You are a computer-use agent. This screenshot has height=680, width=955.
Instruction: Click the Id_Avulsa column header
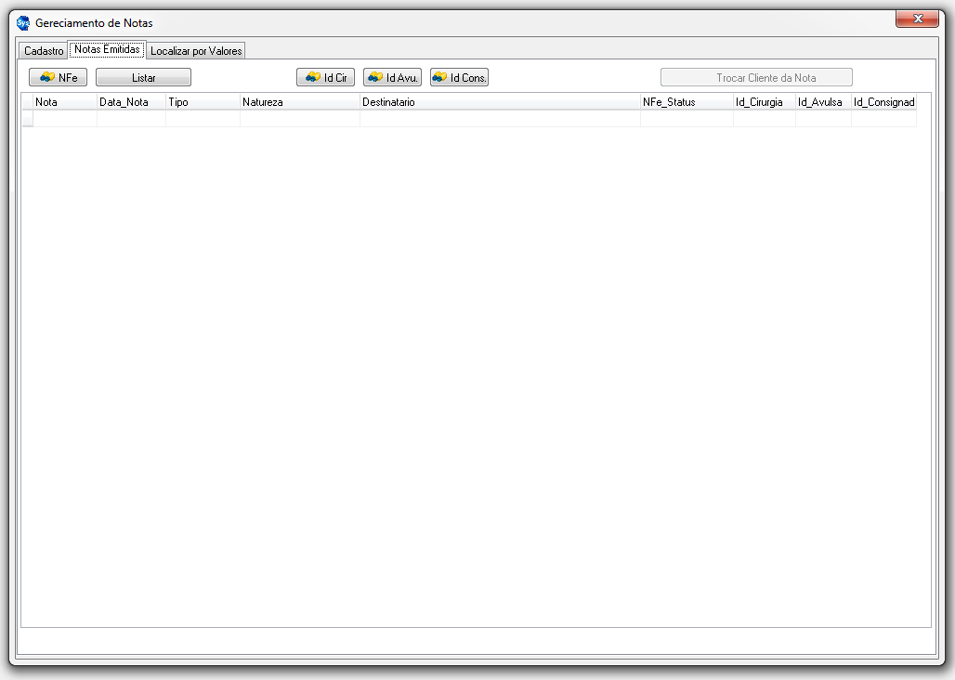coord(823,102)
